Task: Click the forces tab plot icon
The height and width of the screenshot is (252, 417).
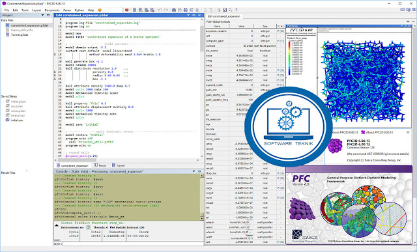Action: click(x=96, y=165)
